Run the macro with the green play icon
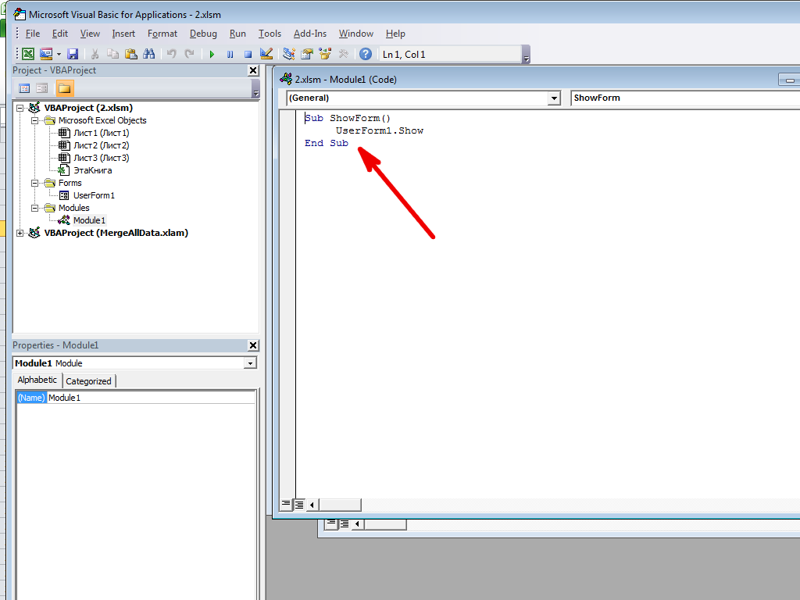 click(x=212, y=54)
